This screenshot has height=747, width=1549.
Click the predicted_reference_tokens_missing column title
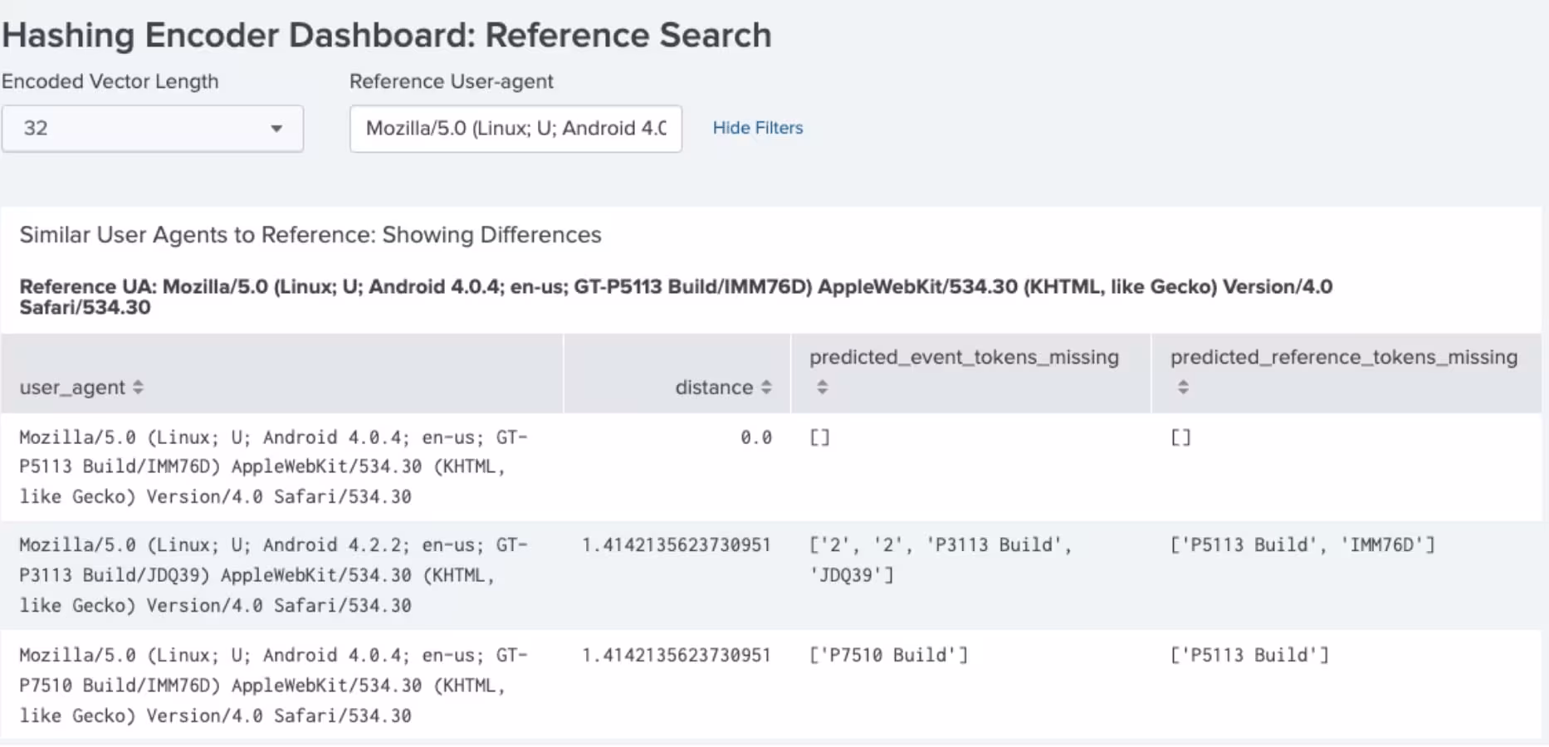(x=1343, y=357)
